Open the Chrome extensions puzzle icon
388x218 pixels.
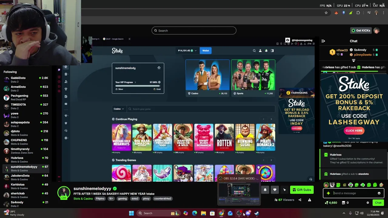tap(358, 13)
